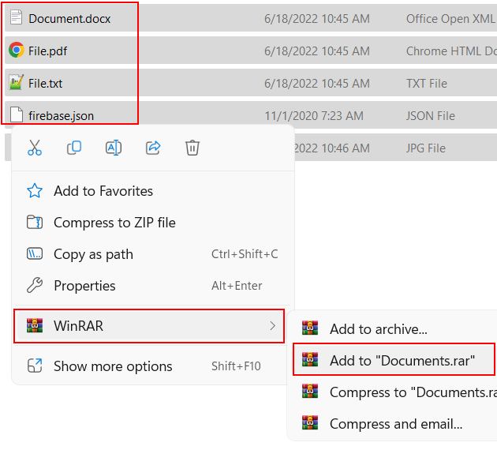The width and height of the screenshot is (497, 450).
Task: Select Copy as path option
Action: (93, 254)
